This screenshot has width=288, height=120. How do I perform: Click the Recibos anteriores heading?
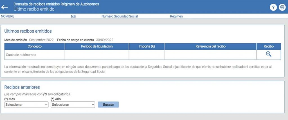[x=22, y=87]
